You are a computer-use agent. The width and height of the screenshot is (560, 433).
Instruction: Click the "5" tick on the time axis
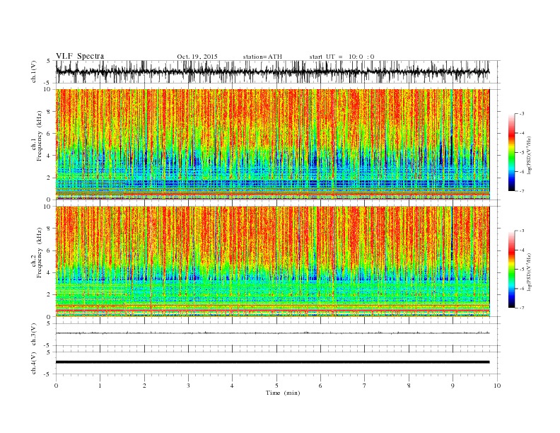coord(276,386)
